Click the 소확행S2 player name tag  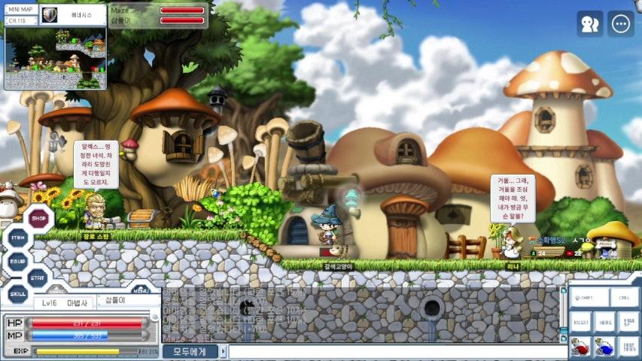pyautogui.click(x=551, y=240)
